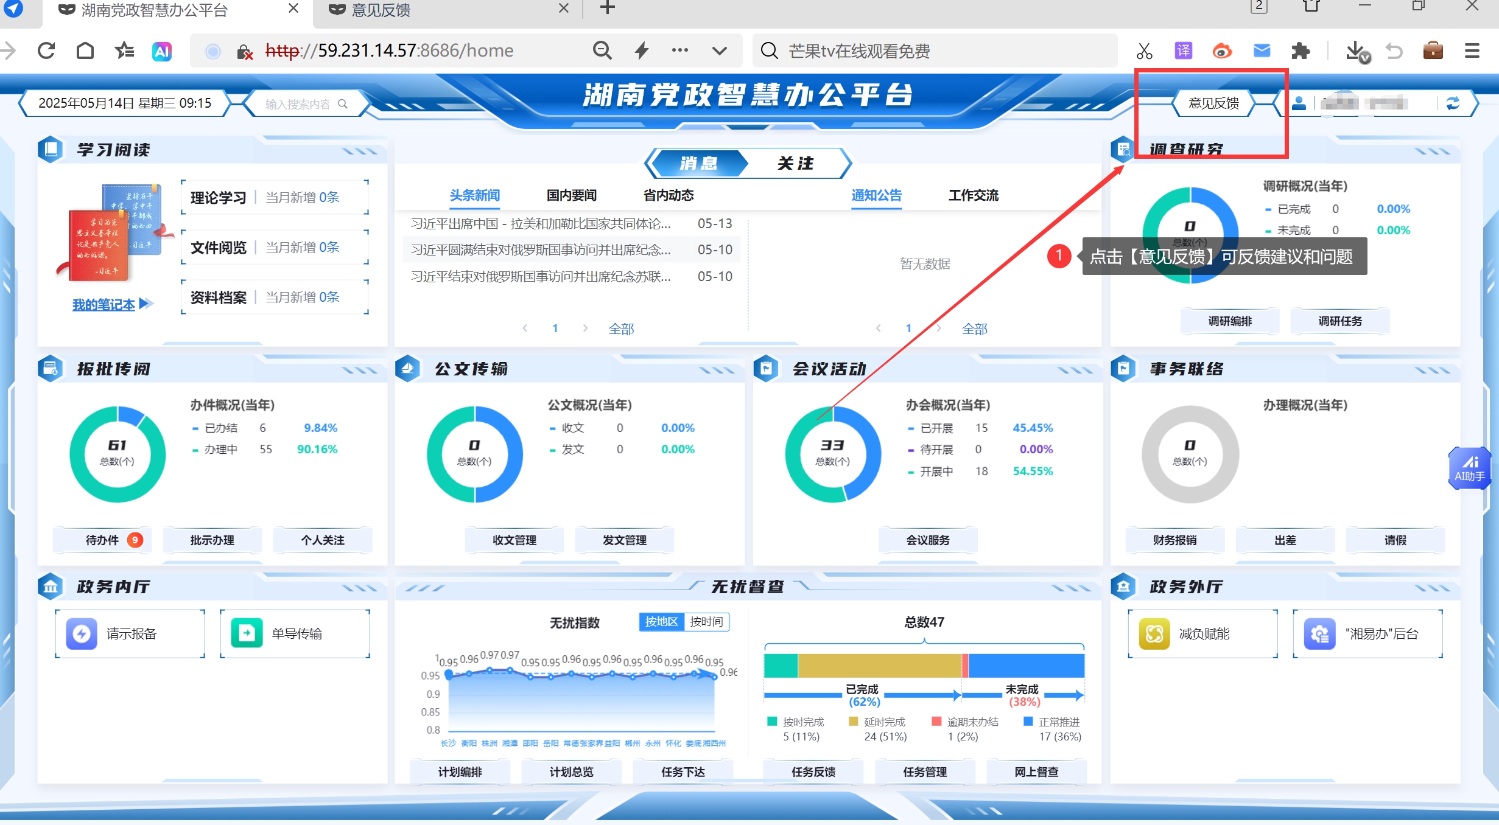Switch the center panel to 关注
The width and height of the screenshot is (1499, 825).
click(795, 163)
